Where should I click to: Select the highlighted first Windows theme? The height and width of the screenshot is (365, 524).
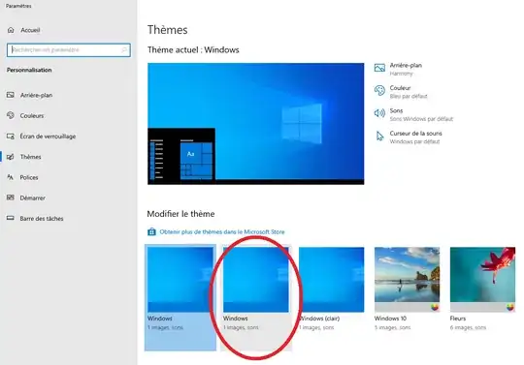coord(180,297)
